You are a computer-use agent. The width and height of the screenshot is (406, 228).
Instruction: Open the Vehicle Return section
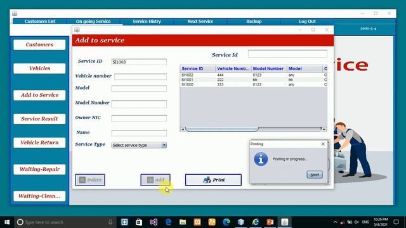tap(39, 142)
